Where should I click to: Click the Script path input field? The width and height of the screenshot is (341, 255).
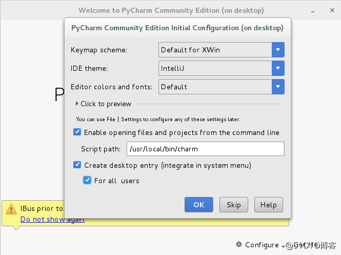point(206,149)
